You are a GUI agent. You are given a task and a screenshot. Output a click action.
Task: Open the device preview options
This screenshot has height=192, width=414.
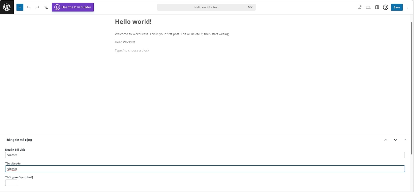pyautogui.click(x=368, y=7)
